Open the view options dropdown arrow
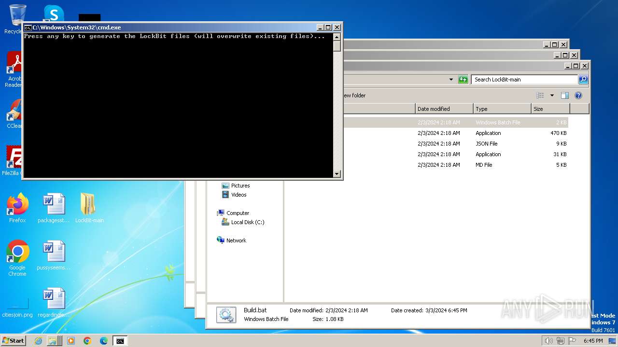 pyautogui.click(x=552, y=95)
